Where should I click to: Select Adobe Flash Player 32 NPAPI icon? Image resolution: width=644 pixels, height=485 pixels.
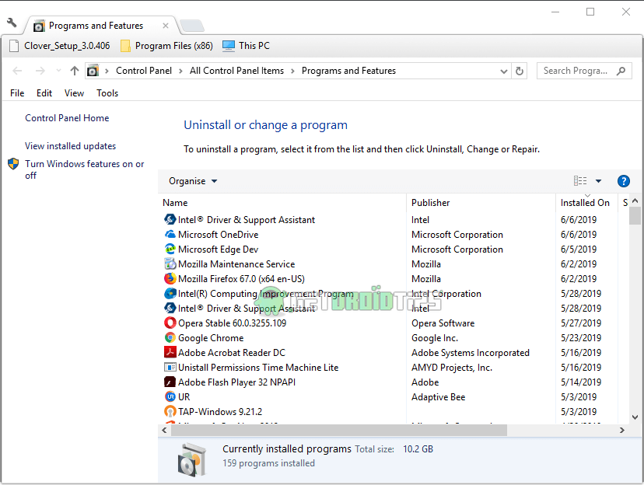pyautogui.click(x=170, y=382)
